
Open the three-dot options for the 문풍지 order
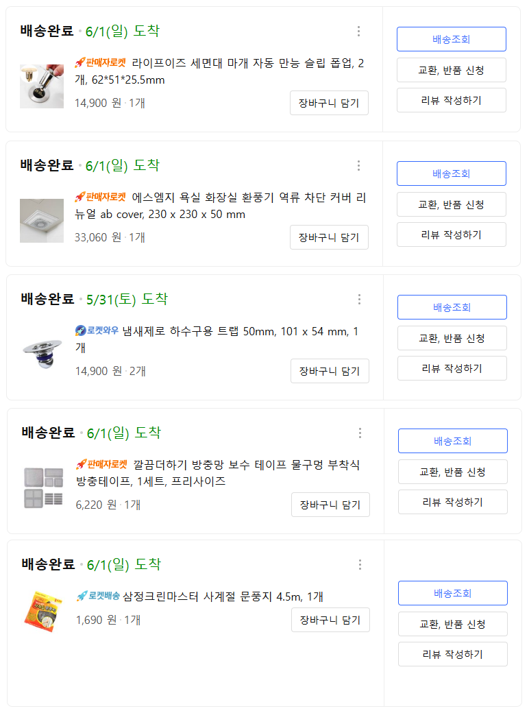[360, 564]
